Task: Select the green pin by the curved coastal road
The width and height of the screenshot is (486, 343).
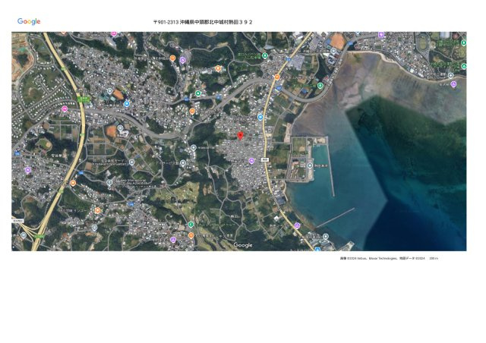Action: tap(320, 85)
